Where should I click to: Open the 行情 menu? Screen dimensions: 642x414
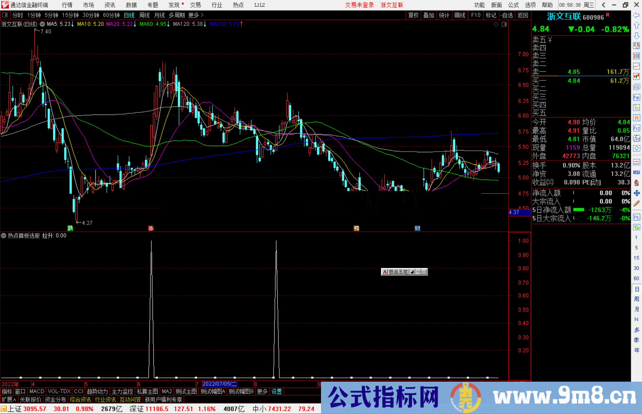pyautogui.click(x=67, y=5)
